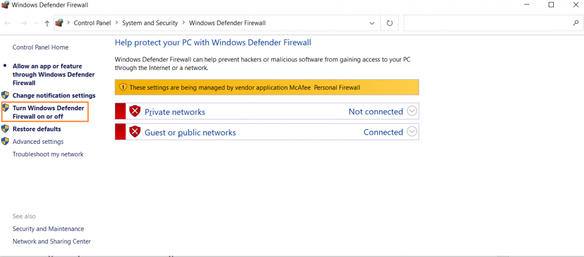Go to System and Security breadcrumb
This screenshot has height=257, width=584.
150,23
